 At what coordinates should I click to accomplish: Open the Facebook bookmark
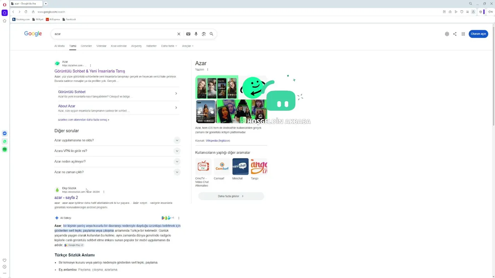69,19
